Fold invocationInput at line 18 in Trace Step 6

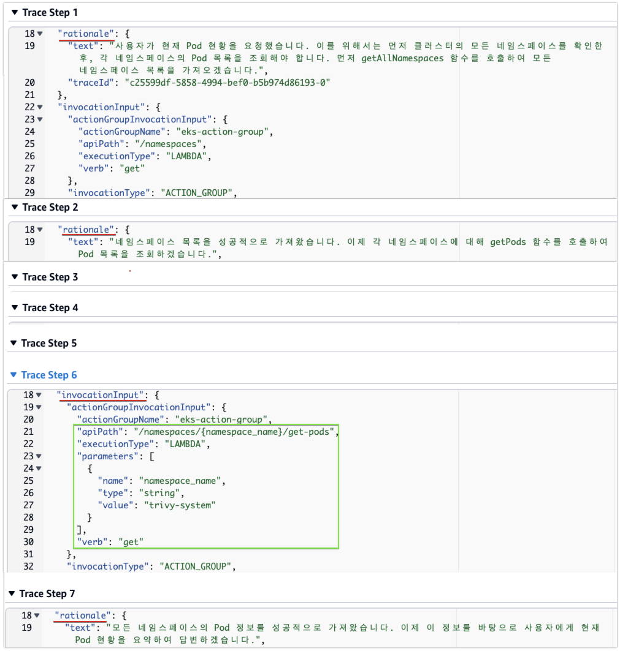click(39, 395)
